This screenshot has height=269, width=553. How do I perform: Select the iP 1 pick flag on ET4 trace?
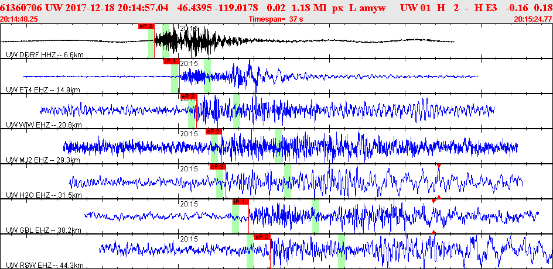(172, 61)
